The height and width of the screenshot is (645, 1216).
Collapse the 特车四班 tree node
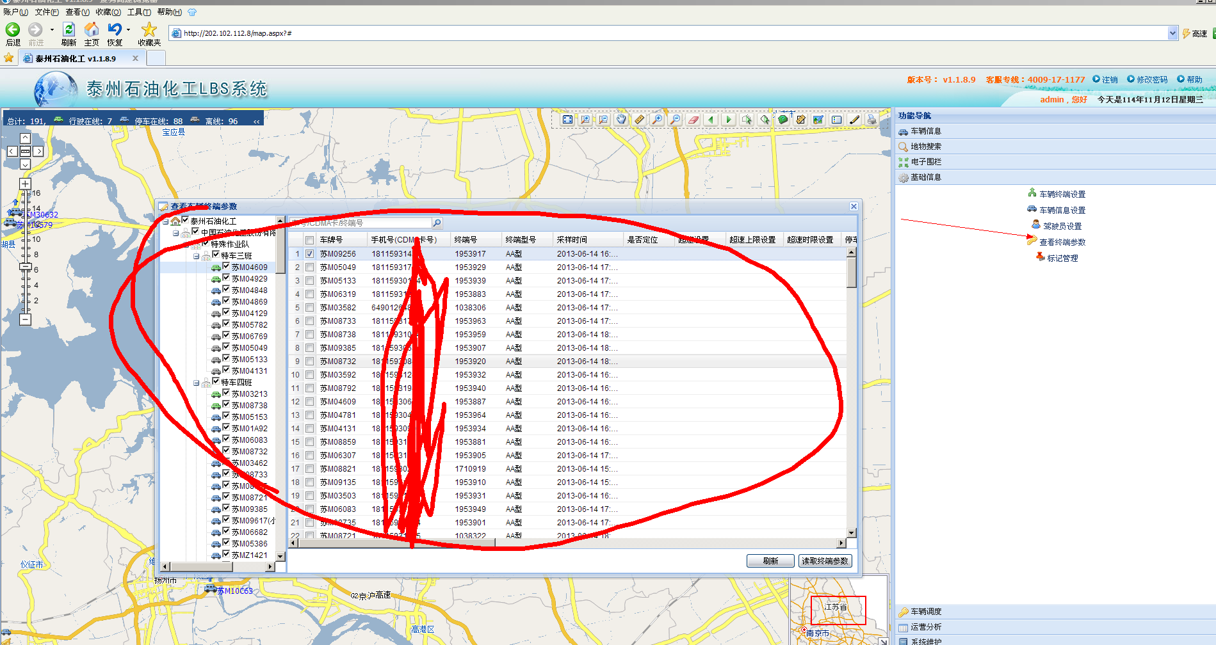click(x=197, y=383)
